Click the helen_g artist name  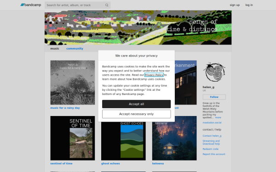pos(208,87)
